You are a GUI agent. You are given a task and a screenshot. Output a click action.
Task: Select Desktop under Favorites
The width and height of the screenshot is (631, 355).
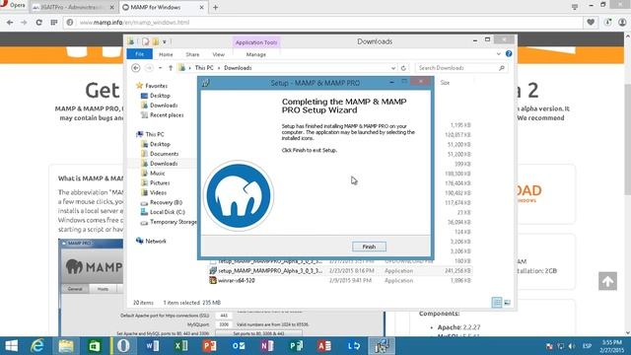[x=160, y=96]
